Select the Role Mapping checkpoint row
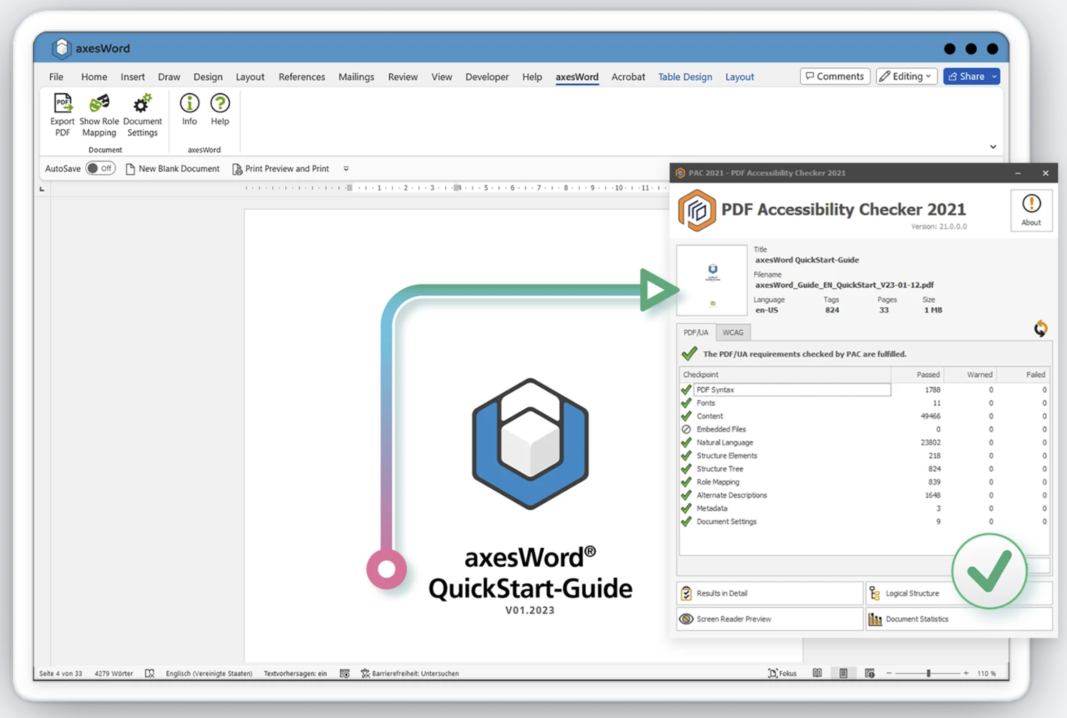 864,482
